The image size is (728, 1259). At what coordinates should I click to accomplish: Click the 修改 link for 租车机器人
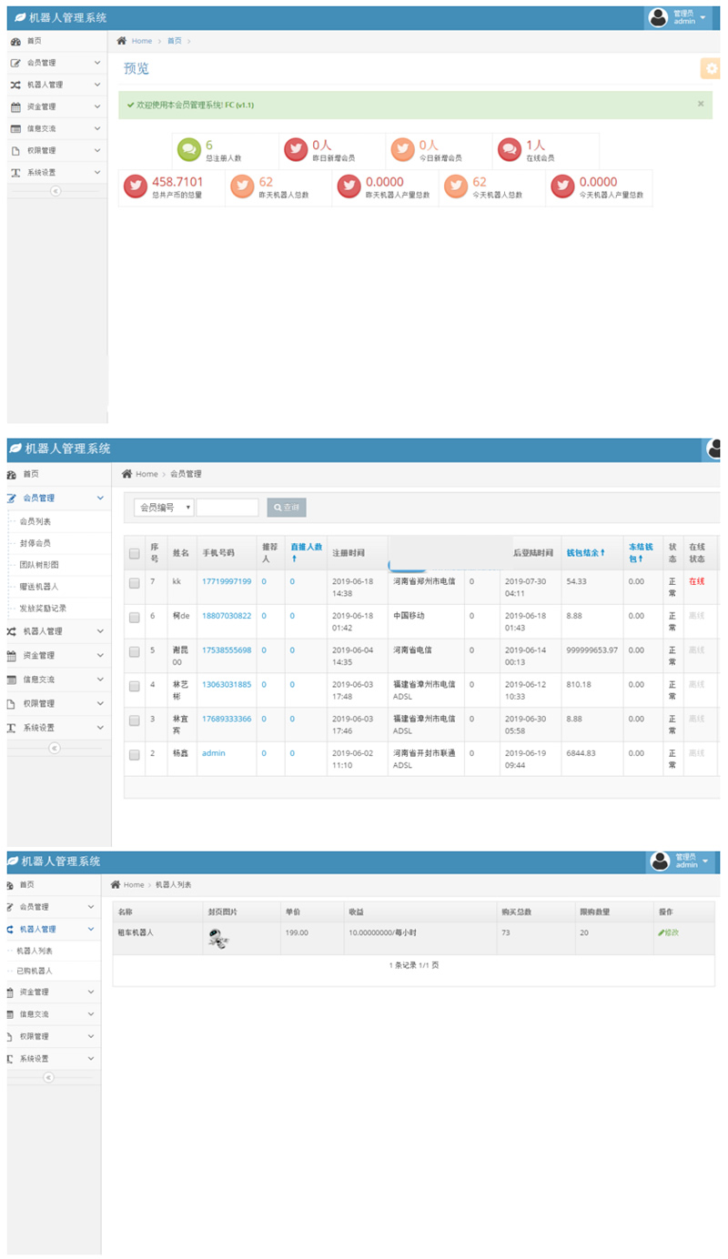(669, 932)
